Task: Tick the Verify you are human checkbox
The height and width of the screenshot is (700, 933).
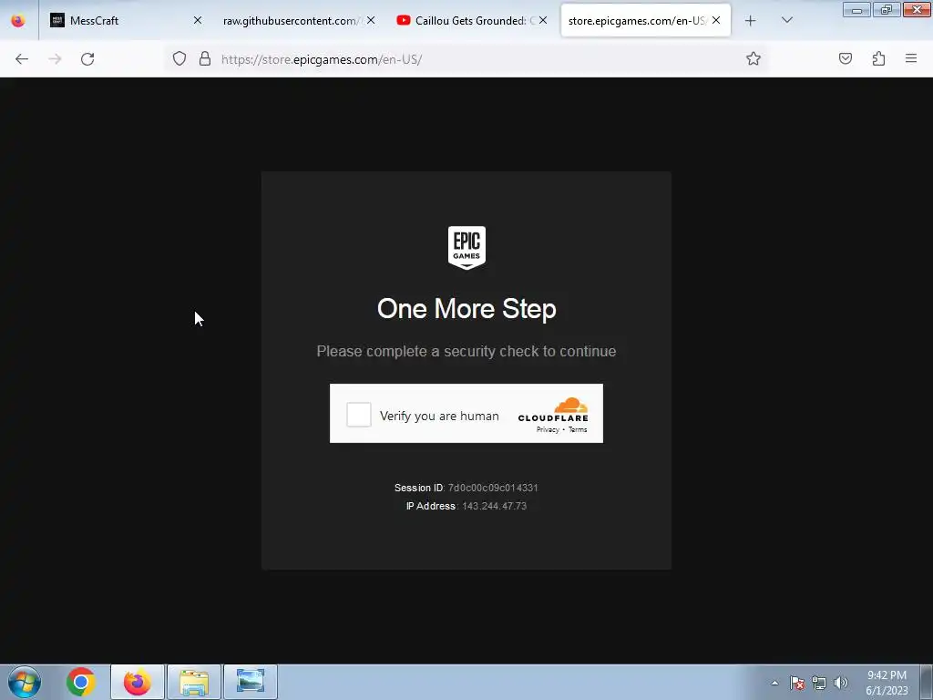Action: [x=359, y=415]
